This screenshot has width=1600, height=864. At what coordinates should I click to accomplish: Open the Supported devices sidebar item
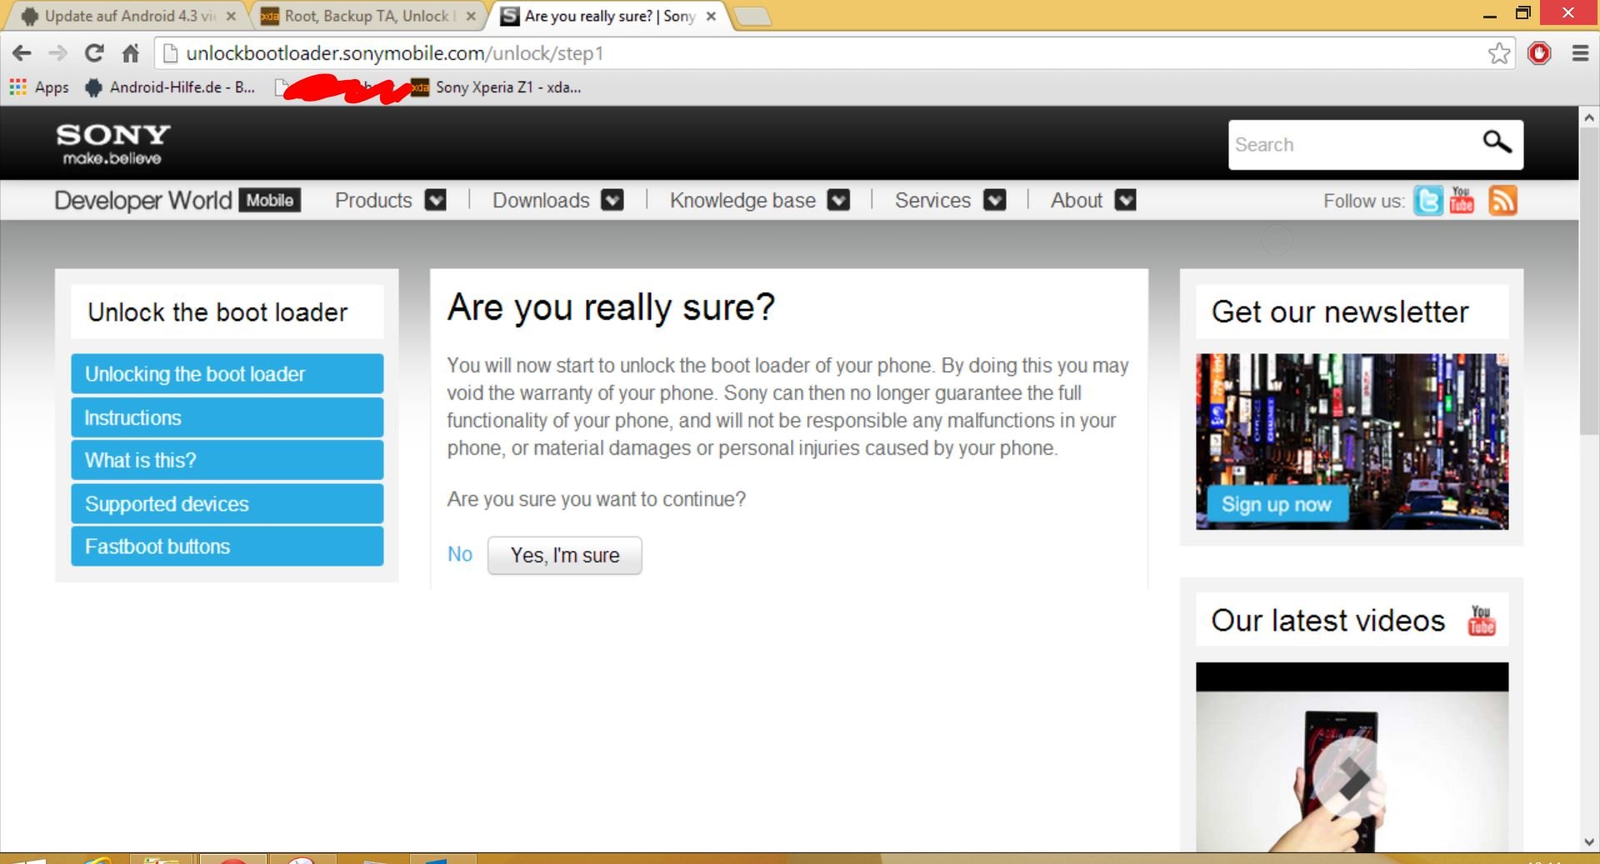(x=227, y=503)
